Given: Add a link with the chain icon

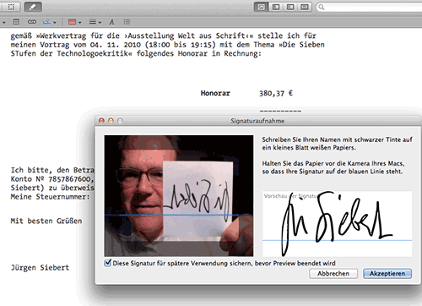Looking at the screenshot, I should (x=32, y=22).
